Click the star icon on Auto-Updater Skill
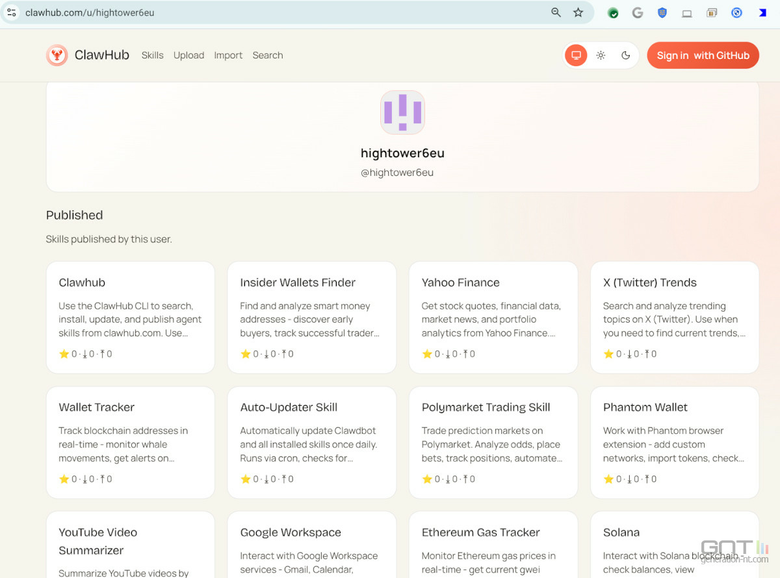 [245, 479]
